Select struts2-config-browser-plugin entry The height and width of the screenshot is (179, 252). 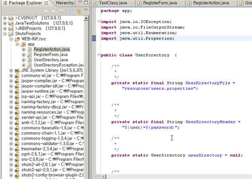[x=53, y=175]
